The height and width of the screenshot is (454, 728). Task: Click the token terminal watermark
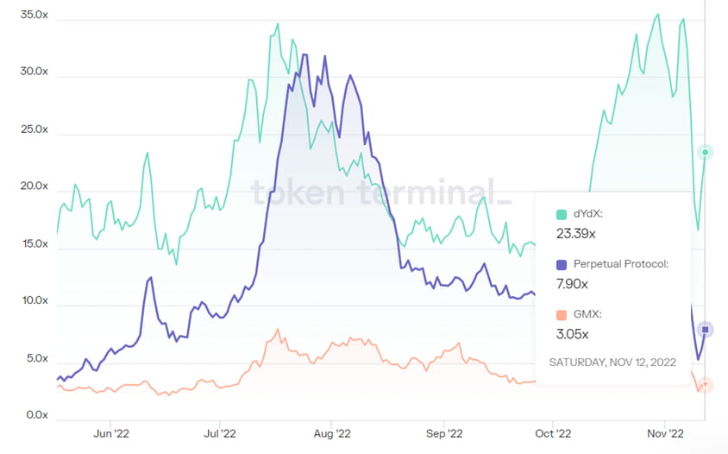pyautogui.click(x=380, y=192)
